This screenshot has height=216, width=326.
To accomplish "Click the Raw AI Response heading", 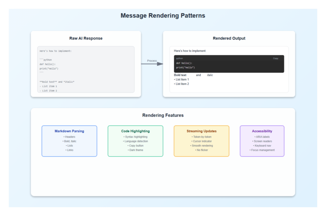I will coord(86,38).
